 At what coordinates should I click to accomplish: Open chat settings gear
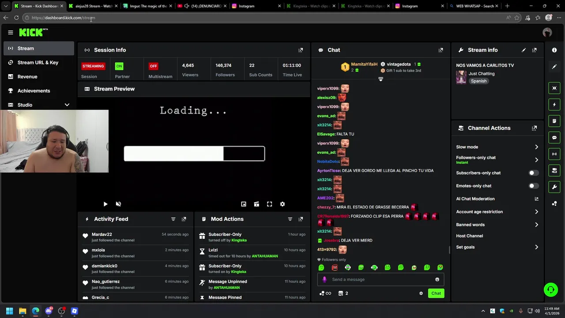click(x=421, y=293)
